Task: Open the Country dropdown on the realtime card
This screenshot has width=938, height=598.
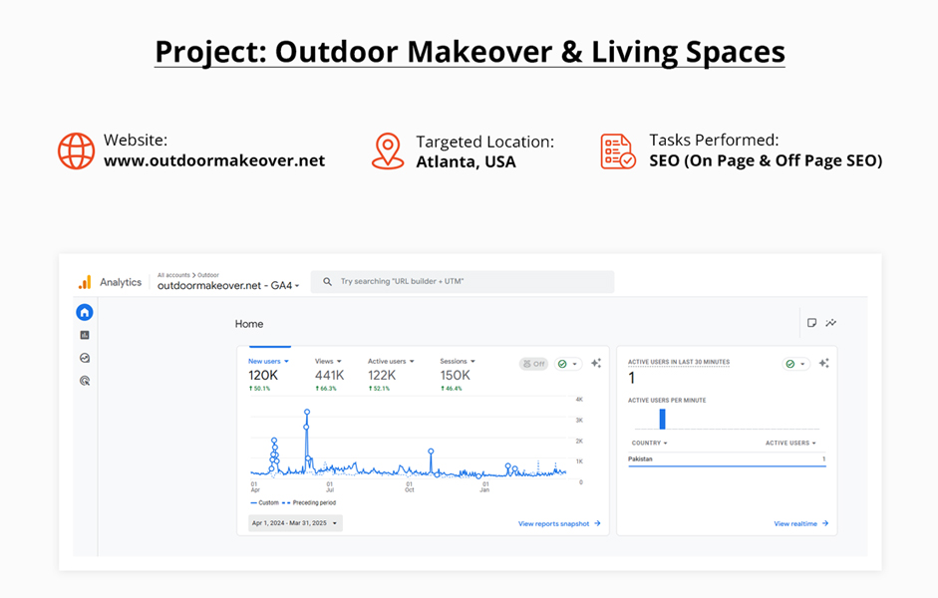Action: click(x=650, y=443)
